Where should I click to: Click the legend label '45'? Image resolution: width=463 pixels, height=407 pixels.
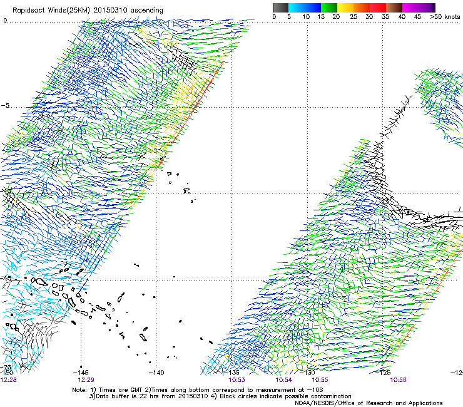[x=417, y=16]
